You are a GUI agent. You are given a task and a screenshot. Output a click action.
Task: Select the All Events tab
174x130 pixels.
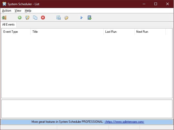(x=9, y=25)
